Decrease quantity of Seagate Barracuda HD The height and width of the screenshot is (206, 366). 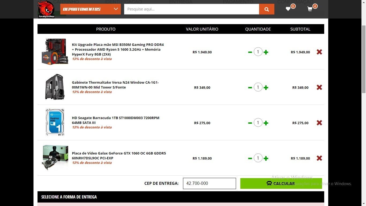point(250,123)
